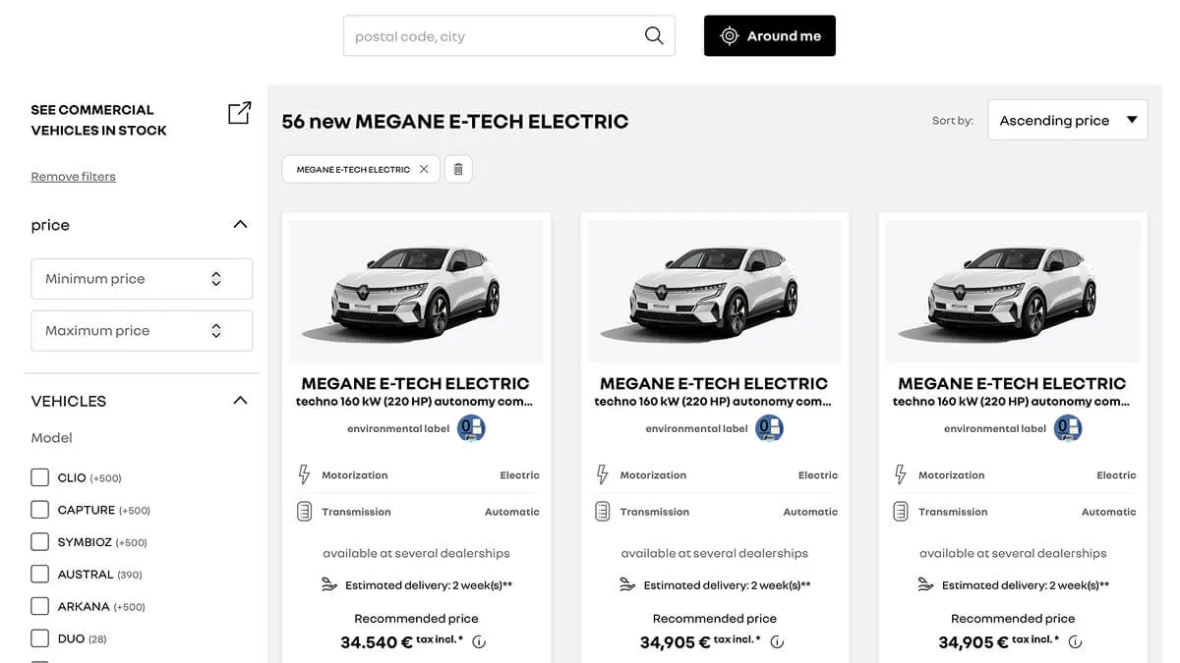The image size is (1180, 663).
Task: Click the info icon beside 34.540 € price
Action: point(478,641)
